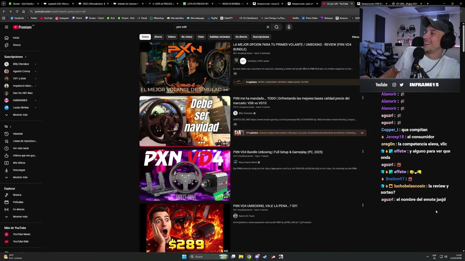The height and width of the screenshot is (261, 465).
Task: Open the 5 capítulos chapters row
Action: point(296,82)
